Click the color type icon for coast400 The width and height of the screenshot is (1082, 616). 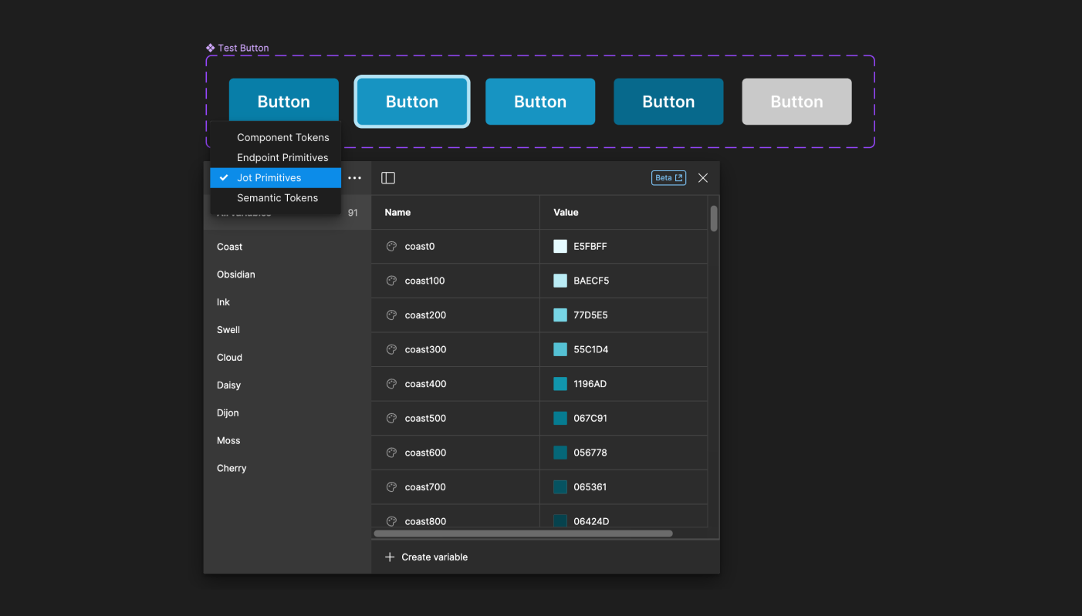[x=391, y=384]
